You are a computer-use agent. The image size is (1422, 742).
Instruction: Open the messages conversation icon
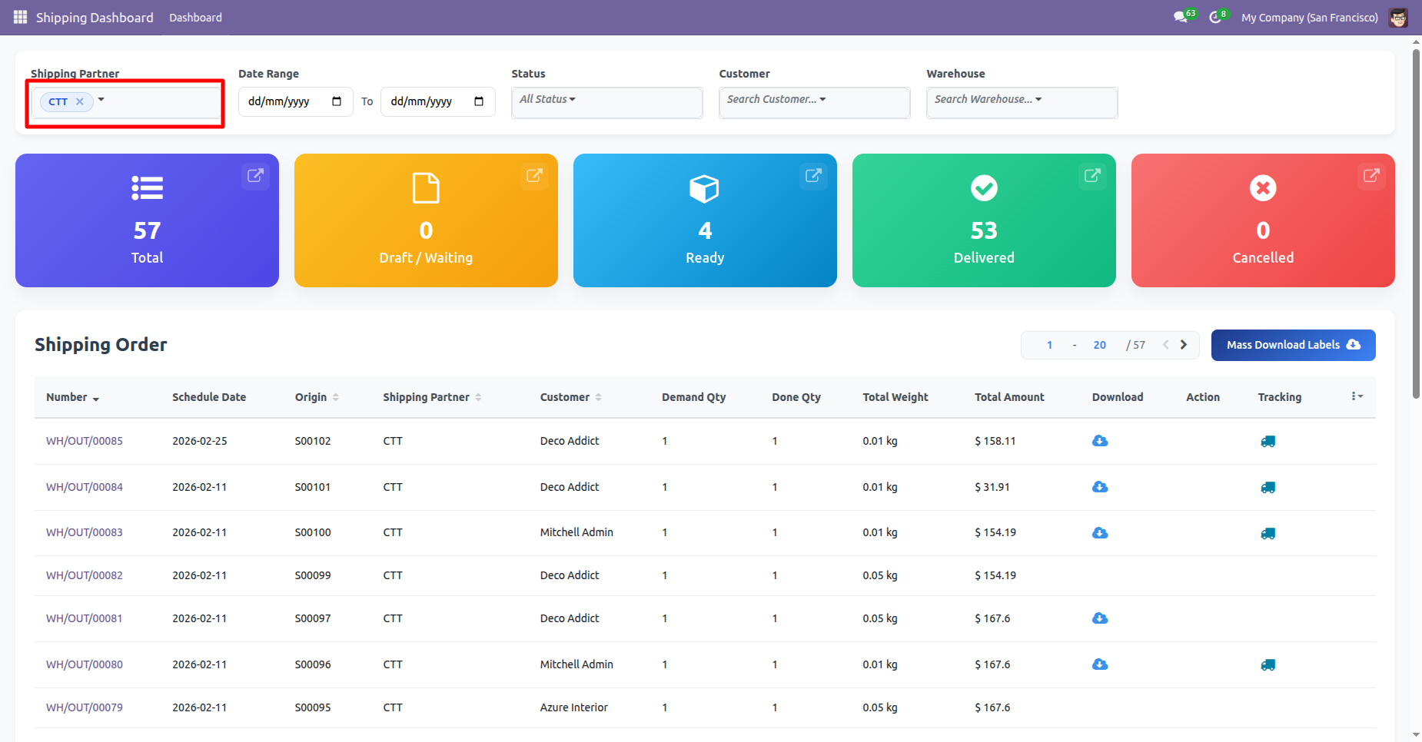1180,17
